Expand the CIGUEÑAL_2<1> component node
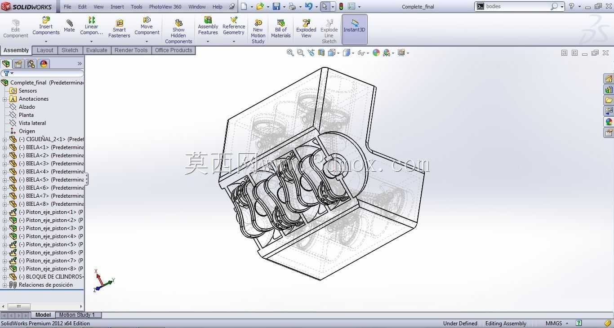The image size is (614, 328). tap(4, 139)
